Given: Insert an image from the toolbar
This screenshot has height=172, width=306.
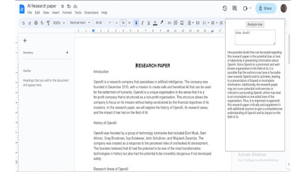Looking at the screenshot, I should 182,23.
